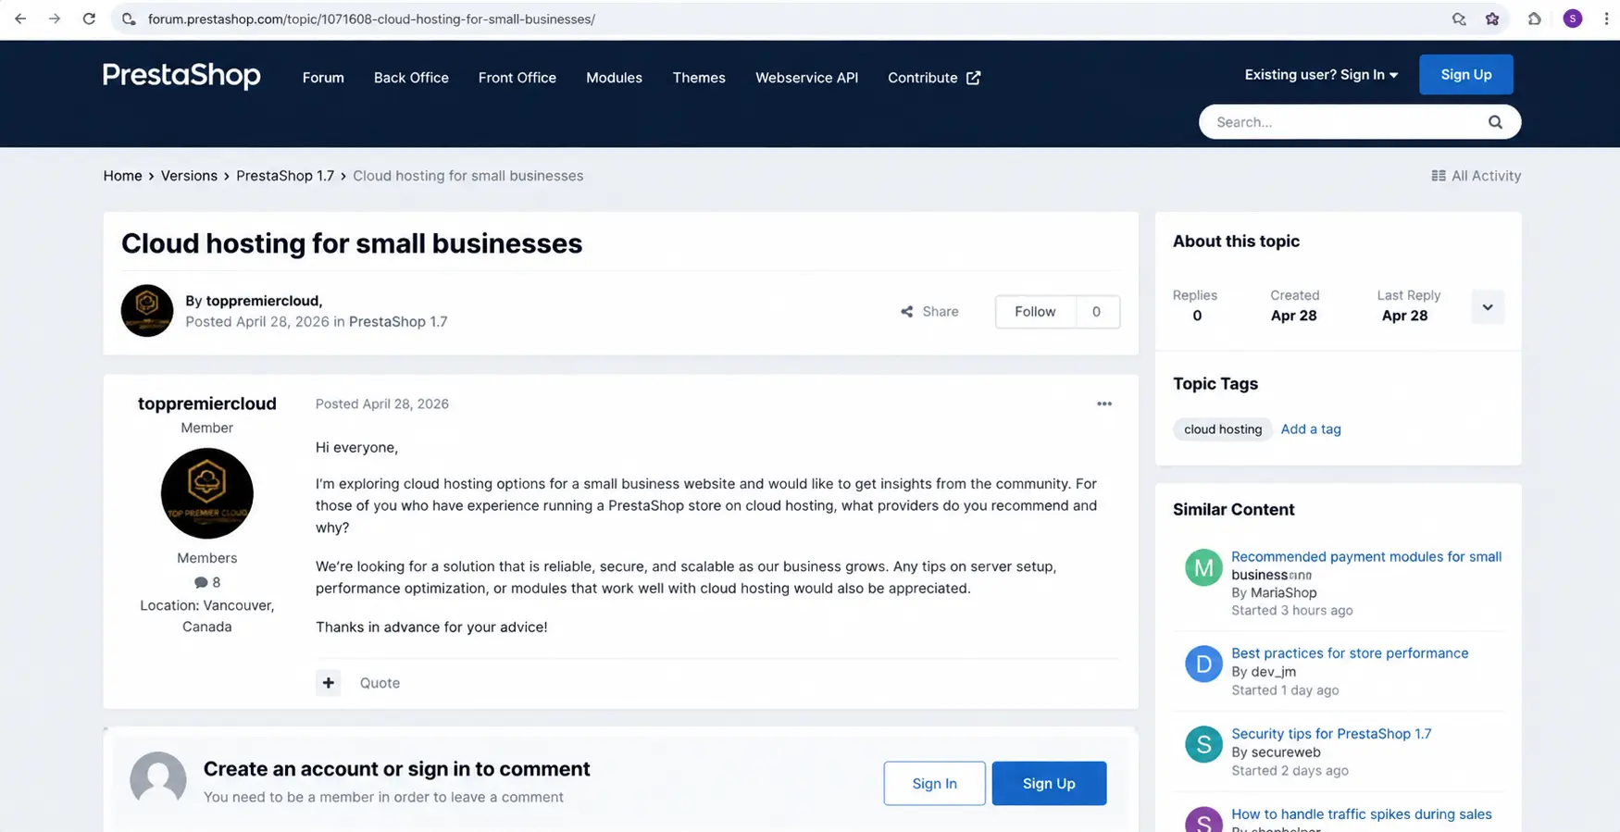This screenshot has width=1620, height=832.
Task: Bookmark this page with star icon
Action: click(x=1492, y=19)
